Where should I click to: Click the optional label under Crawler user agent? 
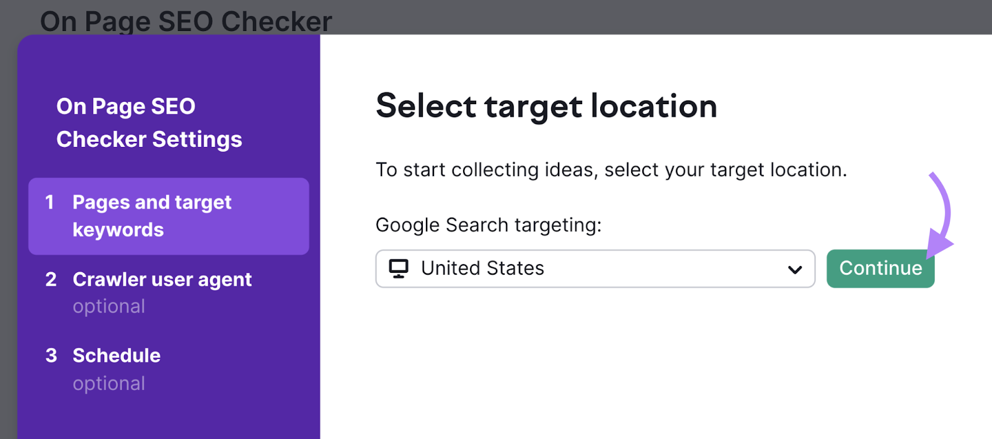109,306
